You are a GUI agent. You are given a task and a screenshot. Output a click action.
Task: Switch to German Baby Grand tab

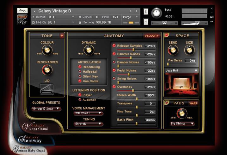29,149
